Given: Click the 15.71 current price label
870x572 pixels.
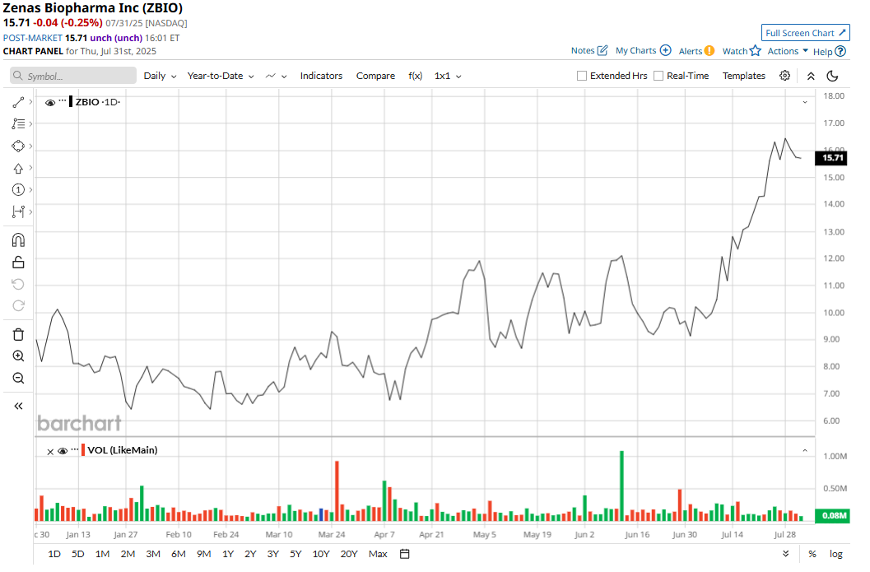Looking at the screenshot, I should [831, 157].
